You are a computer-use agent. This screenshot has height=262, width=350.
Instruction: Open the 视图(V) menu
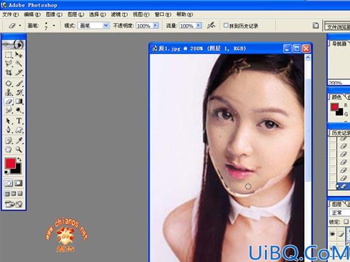(x=141, y=15)
